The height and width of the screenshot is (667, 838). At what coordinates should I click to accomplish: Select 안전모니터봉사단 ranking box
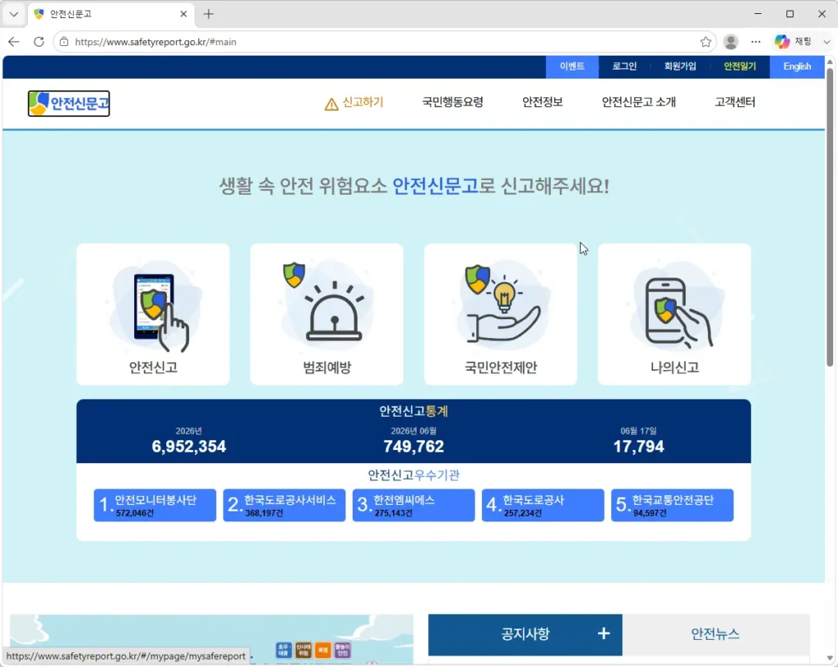pos(155,505)
